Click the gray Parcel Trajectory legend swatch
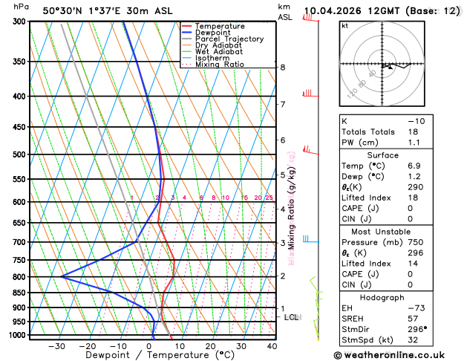Screen dimensions: 467x361 (x=187, y=39)
